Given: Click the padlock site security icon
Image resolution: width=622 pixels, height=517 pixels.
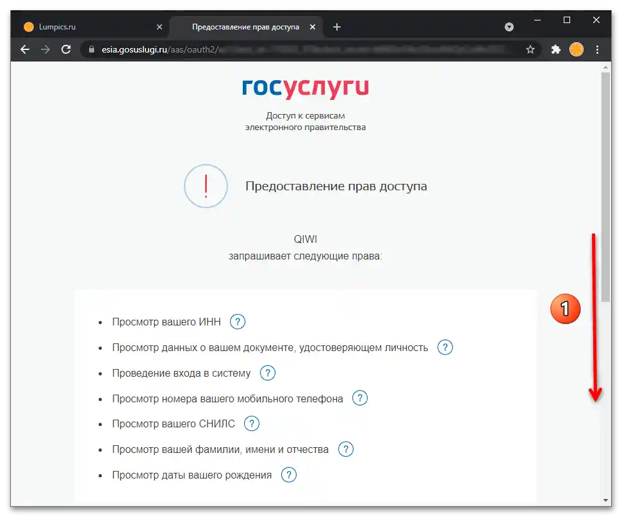Looking at the screenshot, I should (x=92, y=49).
